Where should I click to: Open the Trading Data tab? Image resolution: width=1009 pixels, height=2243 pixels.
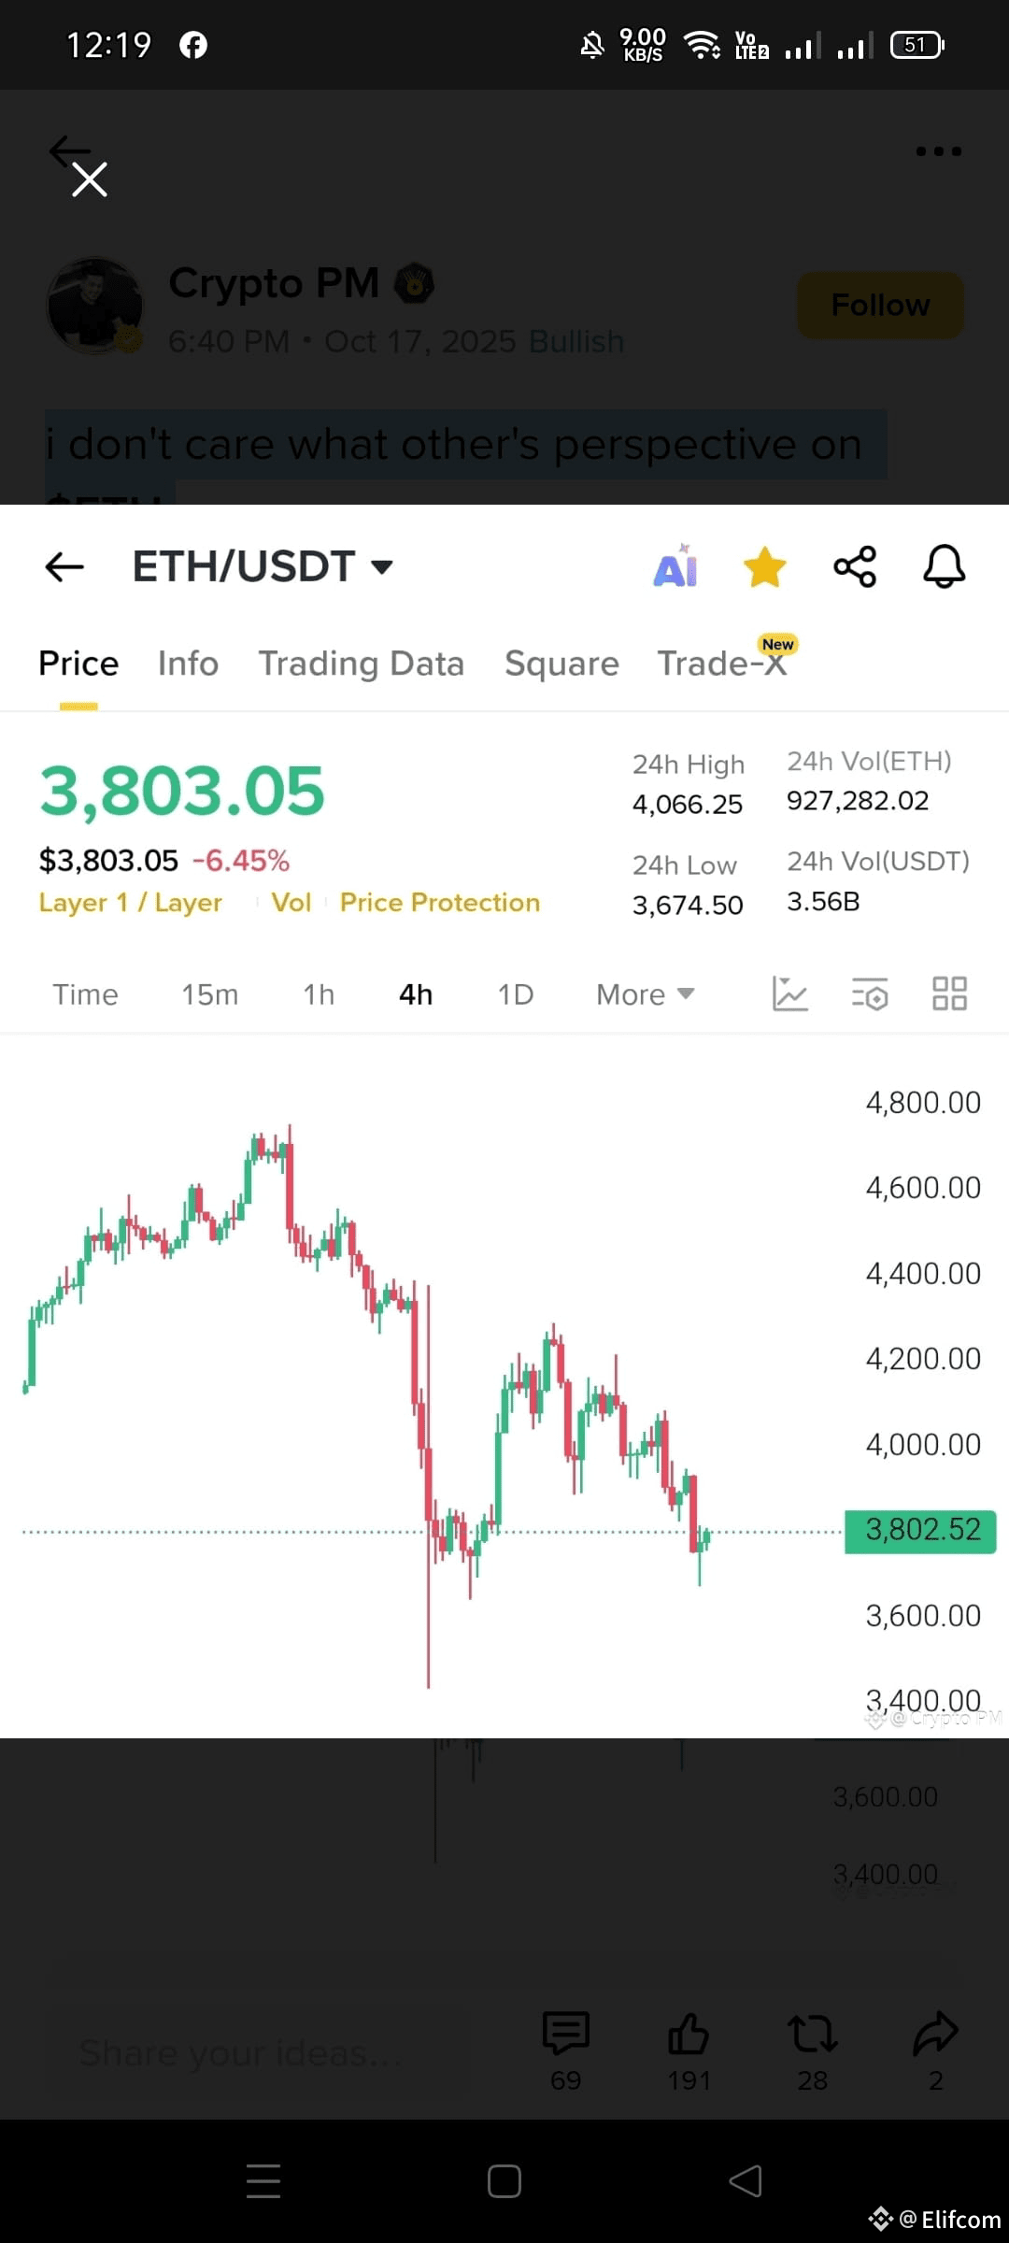click(361, 664)
